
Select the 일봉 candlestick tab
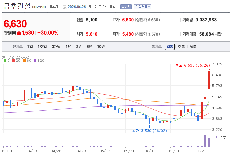click(x=170, y=46)
